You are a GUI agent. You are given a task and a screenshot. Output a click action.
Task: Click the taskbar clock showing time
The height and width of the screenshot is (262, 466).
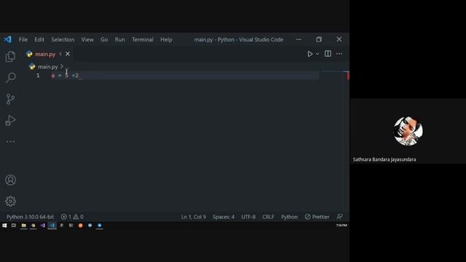pos(341,226)
